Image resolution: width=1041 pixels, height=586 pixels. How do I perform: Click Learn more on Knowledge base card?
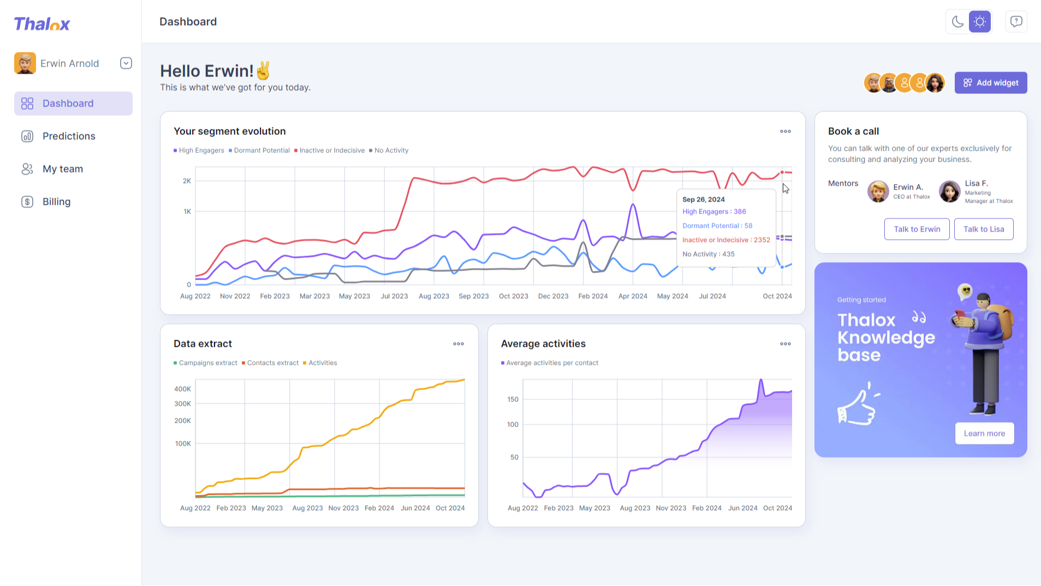984,433
